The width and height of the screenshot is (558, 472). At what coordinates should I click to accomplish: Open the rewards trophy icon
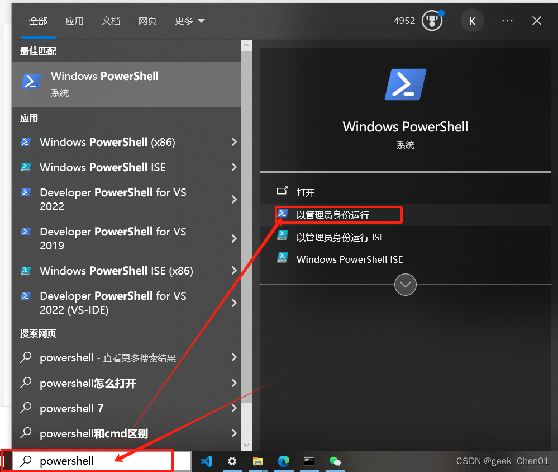point(432,21)
